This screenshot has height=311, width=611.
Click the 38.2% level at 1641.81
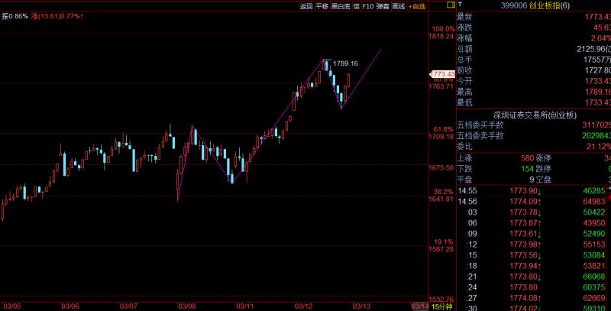(x=443, y=196)
